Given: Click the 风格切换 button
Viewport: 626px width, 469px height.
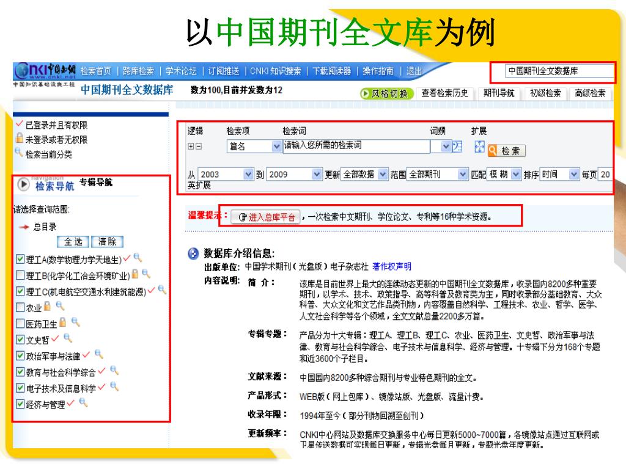Looking at the screenshot, I should tap(386, 93).
